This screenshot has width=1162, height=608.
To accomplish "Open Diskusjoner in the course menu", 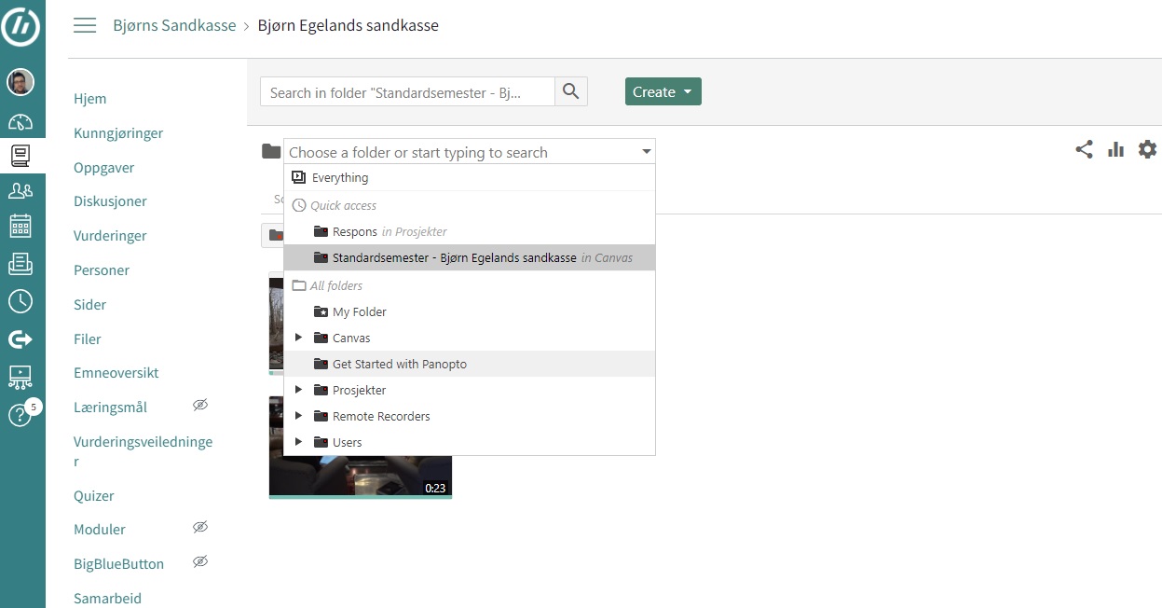I will [110, 201].
